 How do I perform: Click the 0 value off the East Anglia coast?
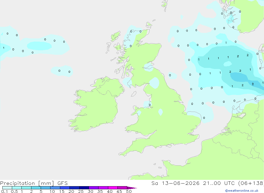(x=204, y=118)
